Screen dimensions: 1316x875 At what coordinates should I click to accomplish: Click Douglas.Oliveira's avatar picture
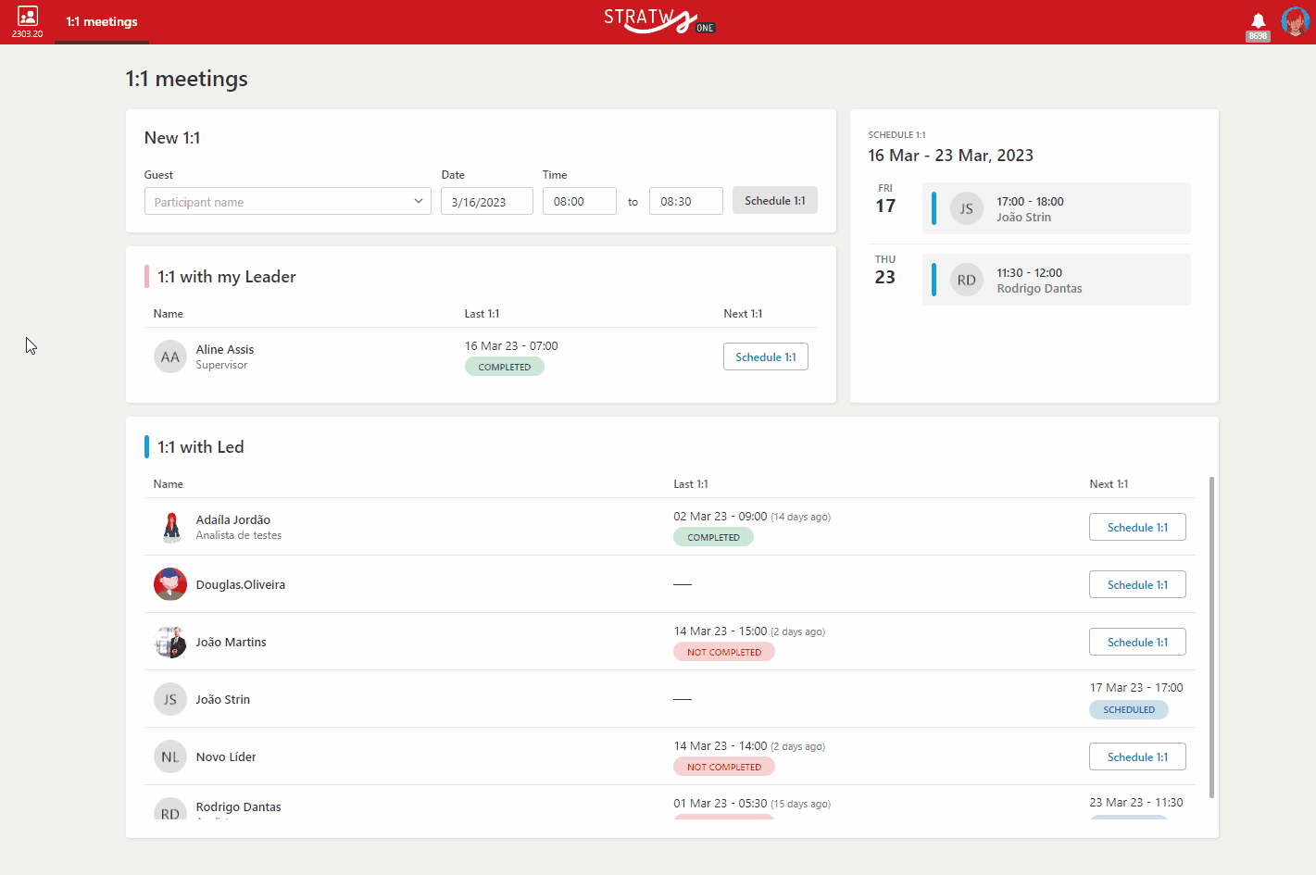click(x=170, y=584)
